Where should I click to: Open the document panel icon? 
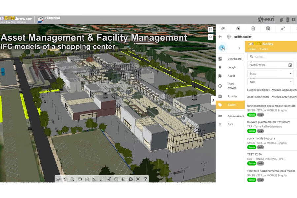tap(253, 29)
